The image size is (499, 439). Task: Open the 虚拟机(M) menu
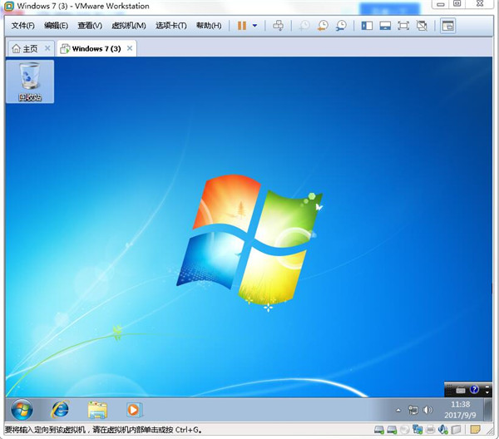pos(129,26)
